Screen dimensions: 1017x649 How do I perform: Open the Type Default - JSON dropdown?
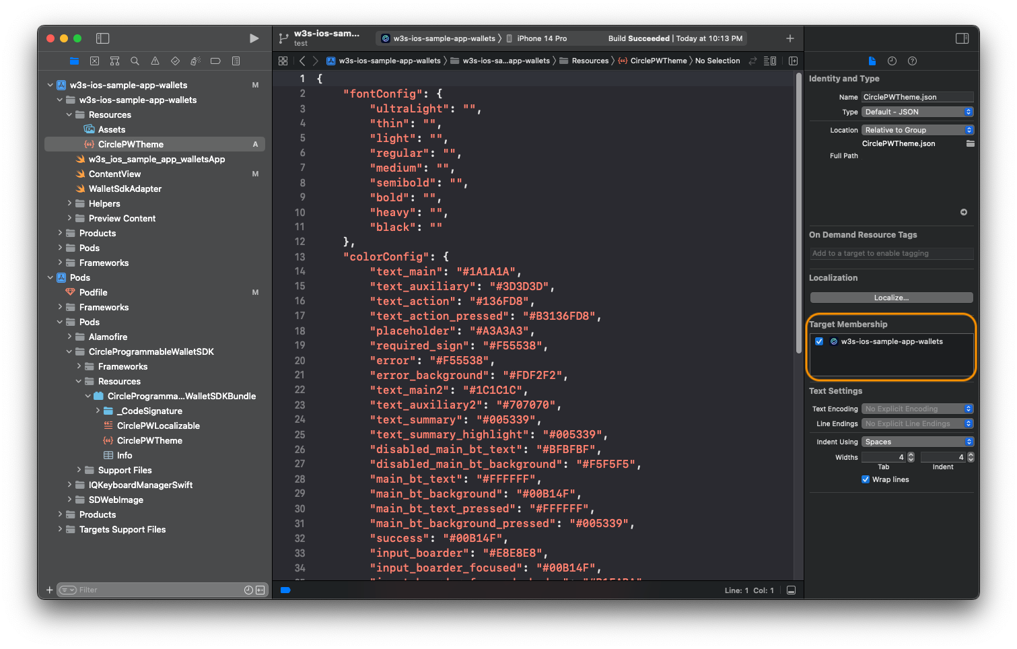pos(917,112)
